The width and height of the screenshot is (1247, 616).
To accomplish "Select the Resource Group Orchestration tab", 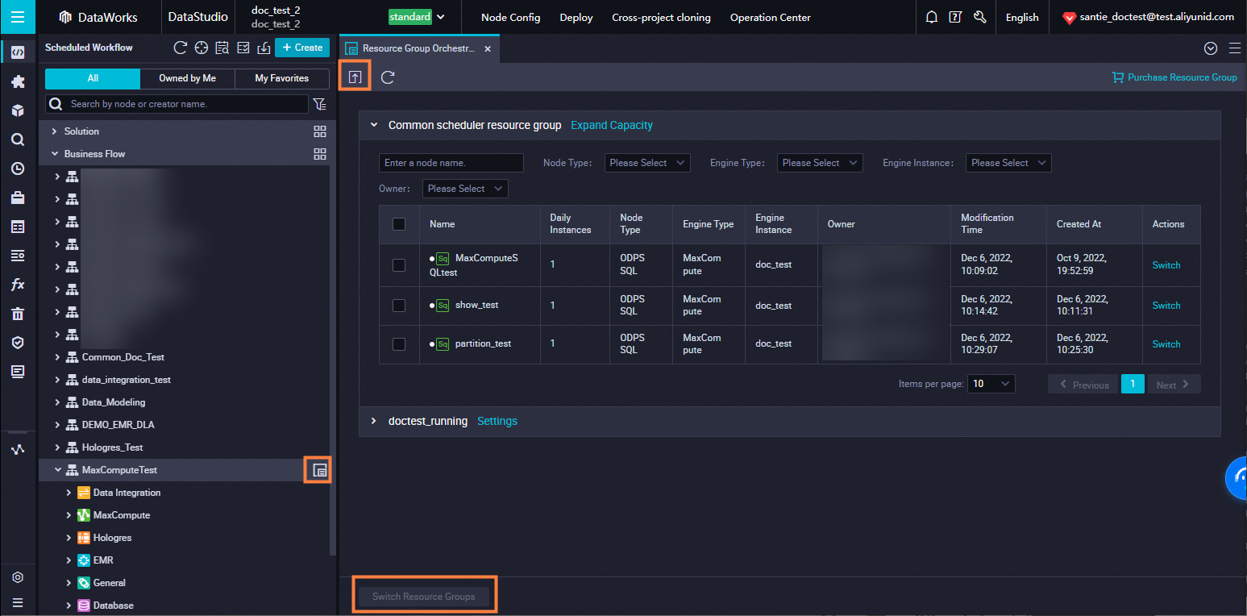I will (420, 48).
